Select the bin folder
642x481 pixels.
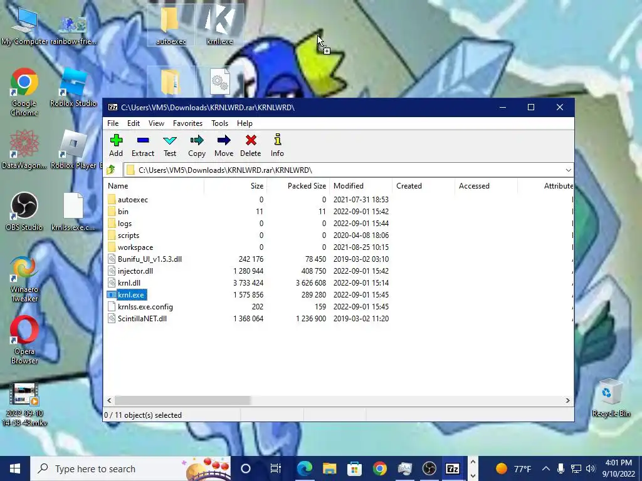[x=123, y=212]
